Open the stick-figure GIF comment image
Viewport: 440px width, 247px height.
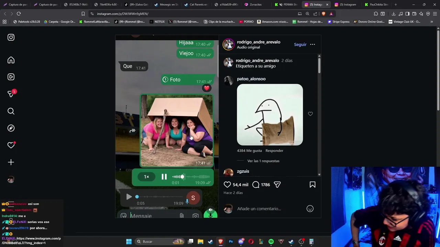pos(270,115)
